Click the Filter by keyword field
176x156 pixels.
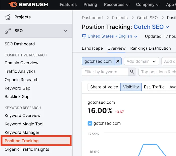tap(105, 72)
